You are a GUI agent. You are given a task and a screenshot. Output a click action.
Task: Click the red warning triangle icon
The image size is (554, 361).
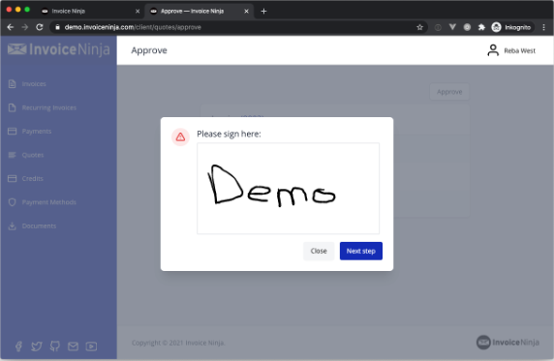click(x=180, y=136)
